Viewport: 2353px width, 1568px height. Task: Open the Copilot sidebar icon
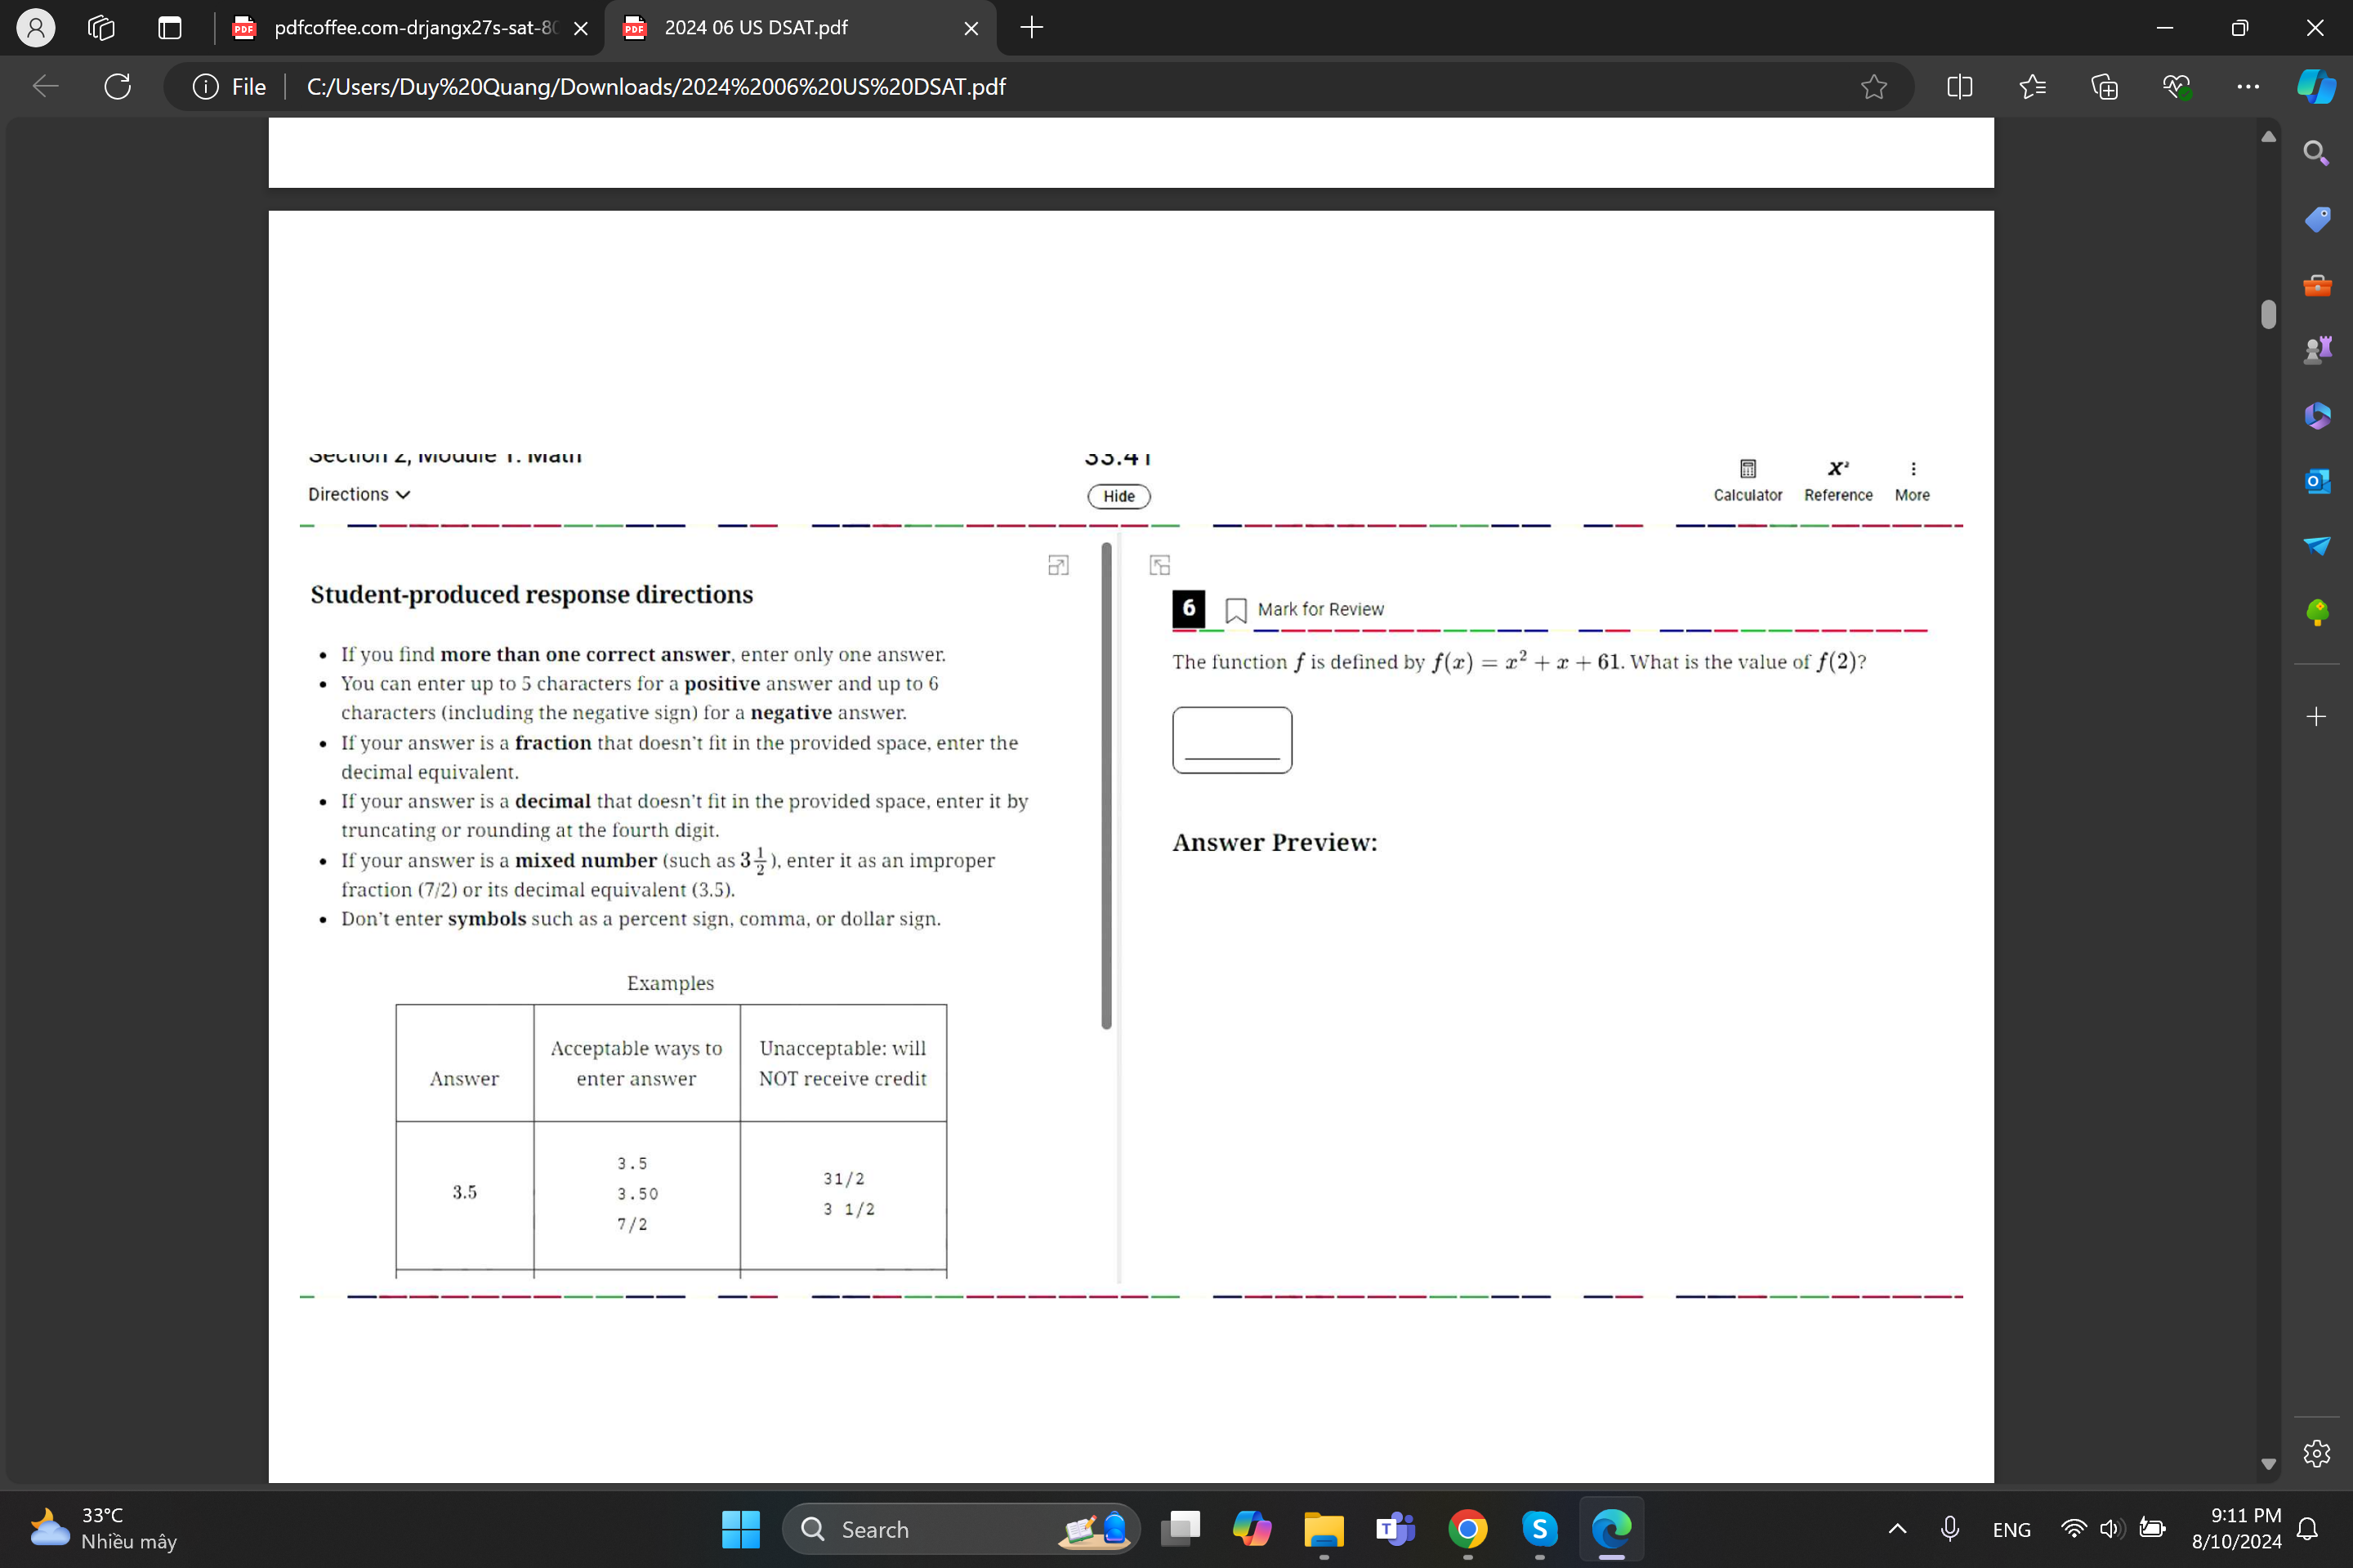point(2316,87)
